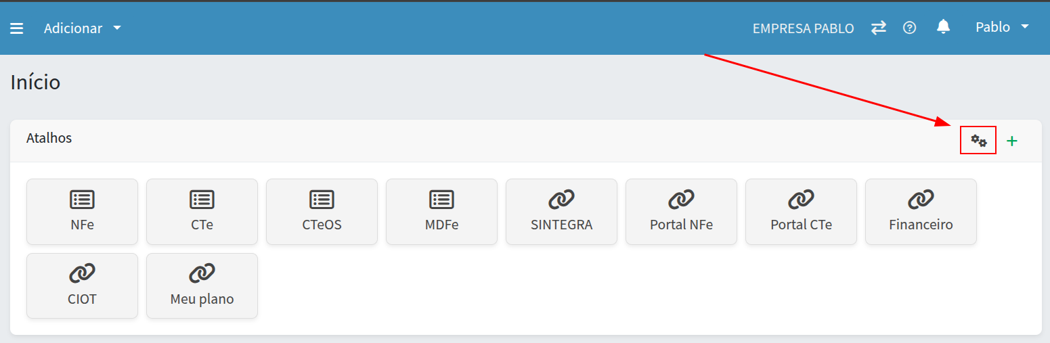Show notifications with the bell icon
The image size is (1050, 343).
click(x=943, y=27)
